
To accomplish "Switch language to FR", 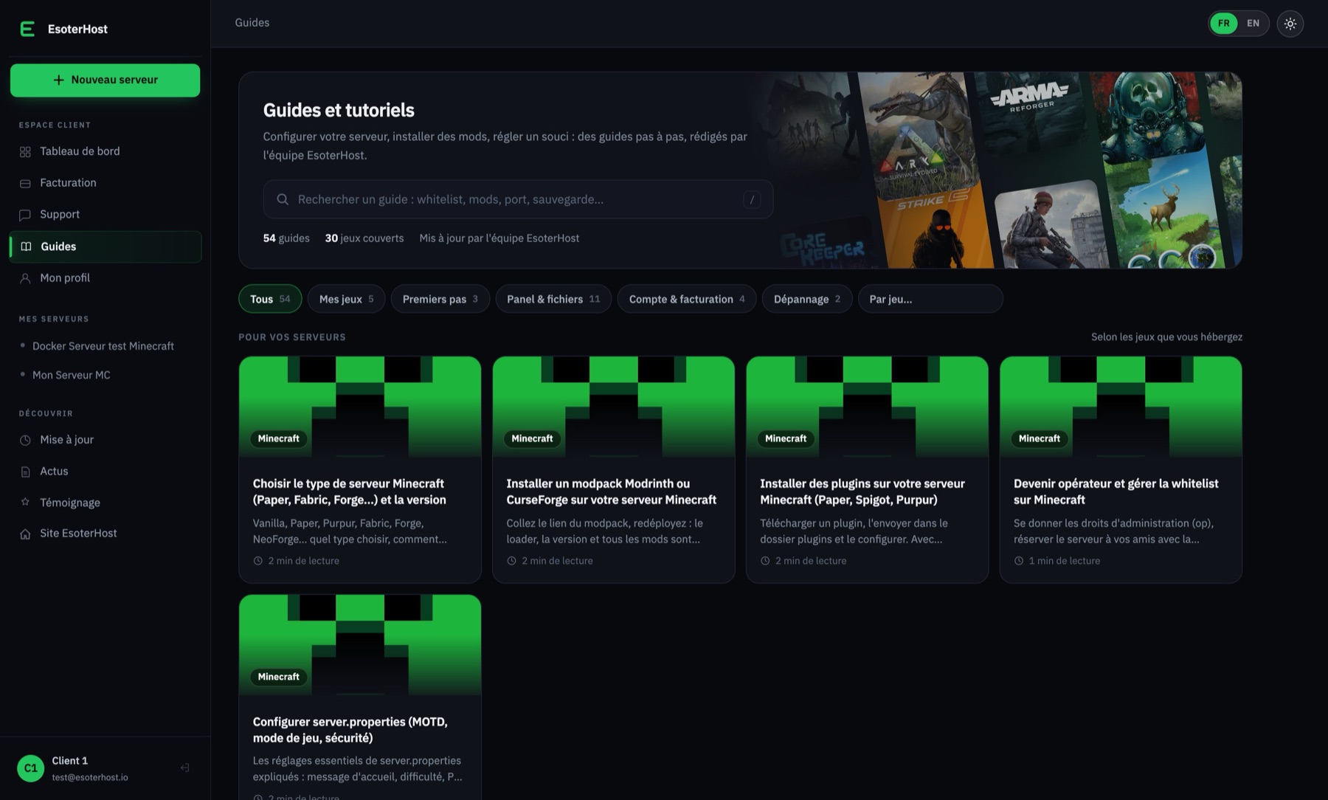I will point(1223,23).
